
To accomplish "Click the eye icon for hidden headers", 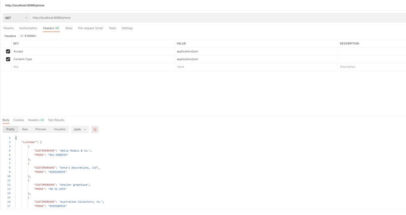I will click(x=22, y=36).
